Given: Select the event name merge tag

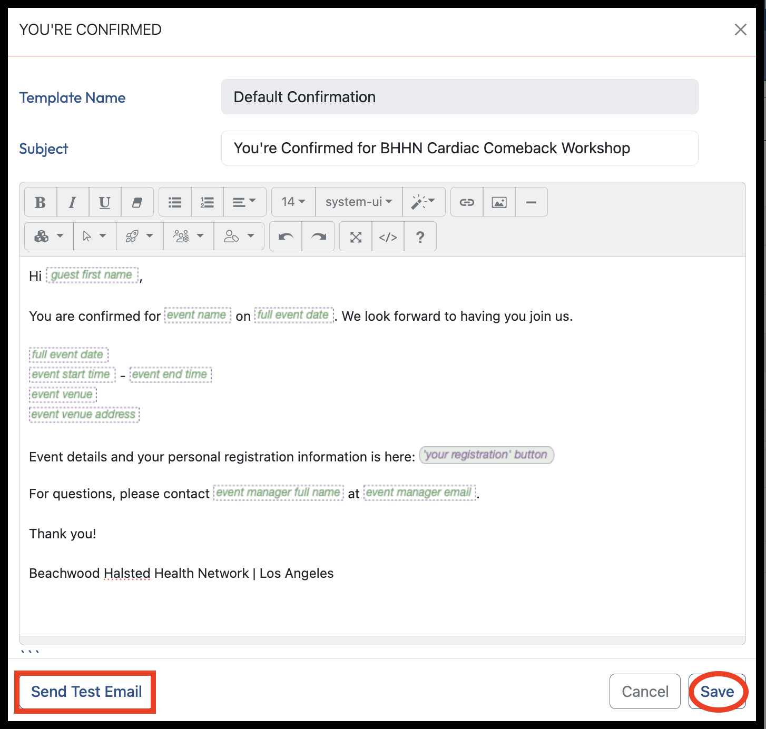Looking at the screenshot, I should (198, 315).
